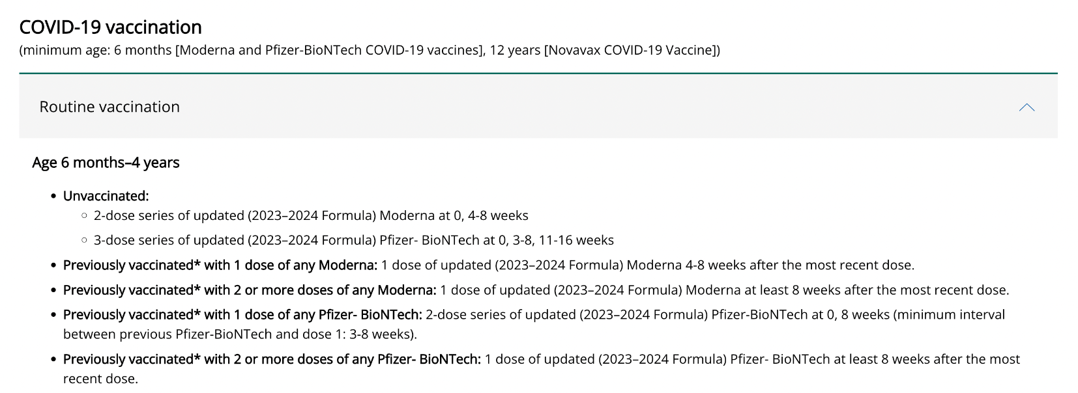Click bold label for 1 dose of any Pfizer-BioNTech
This screenshot has width=1078, height=393.
tap(242, 314)
